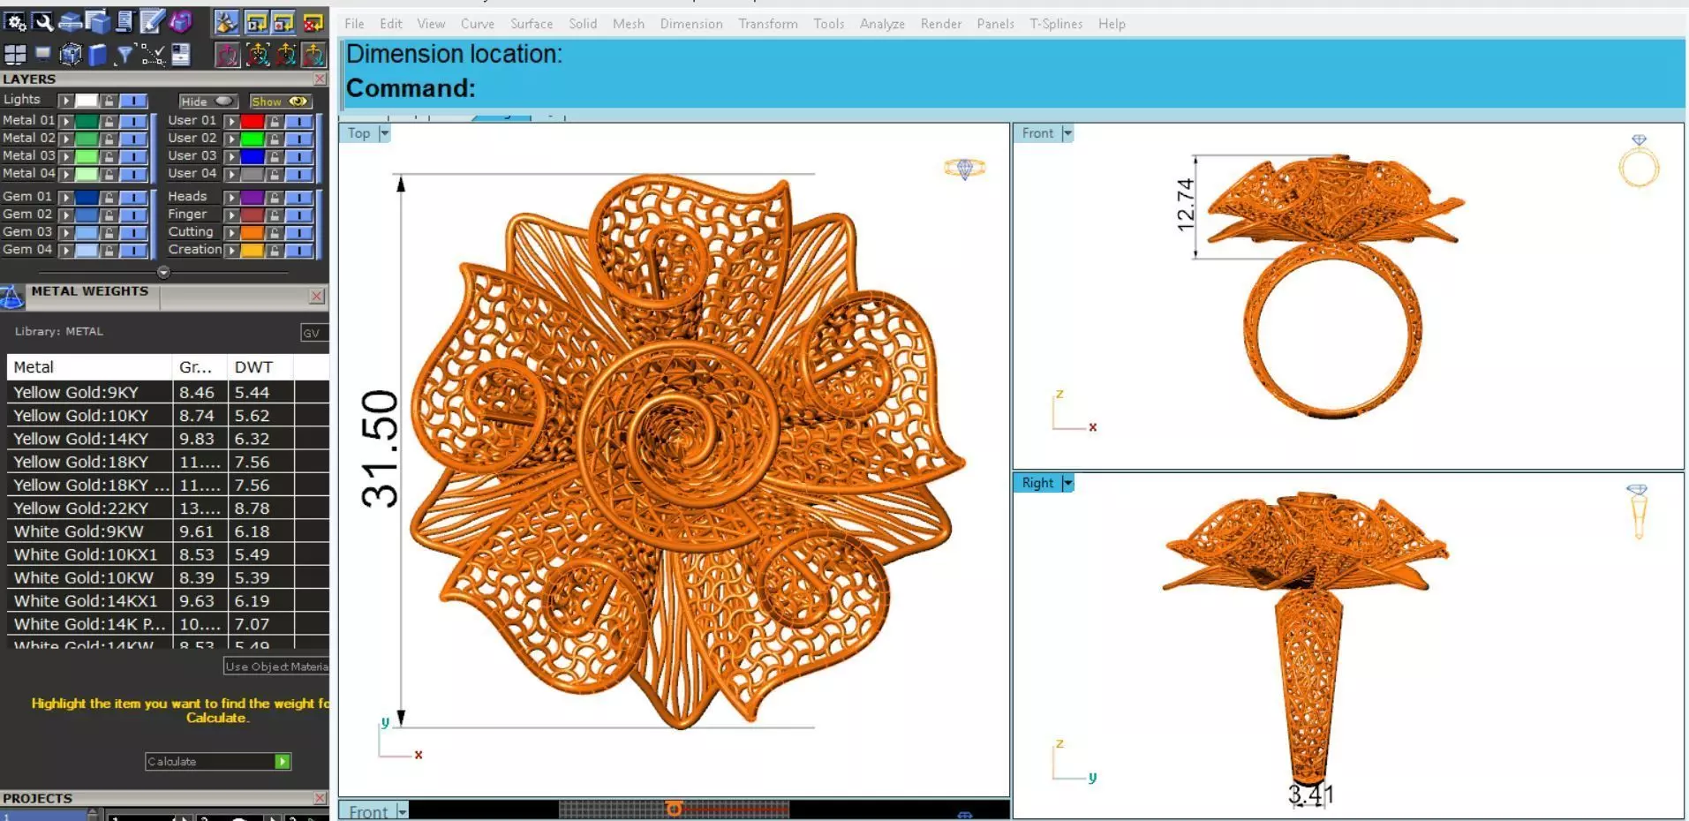Close the Metal Weights panel
This screenshot has width=1689, height=821.
tap(317, 297)
